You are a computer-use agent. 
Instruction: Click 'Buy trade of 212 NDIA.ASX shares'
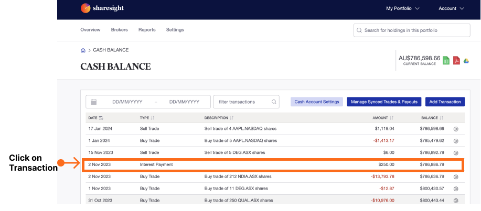[x=238, y=176]
